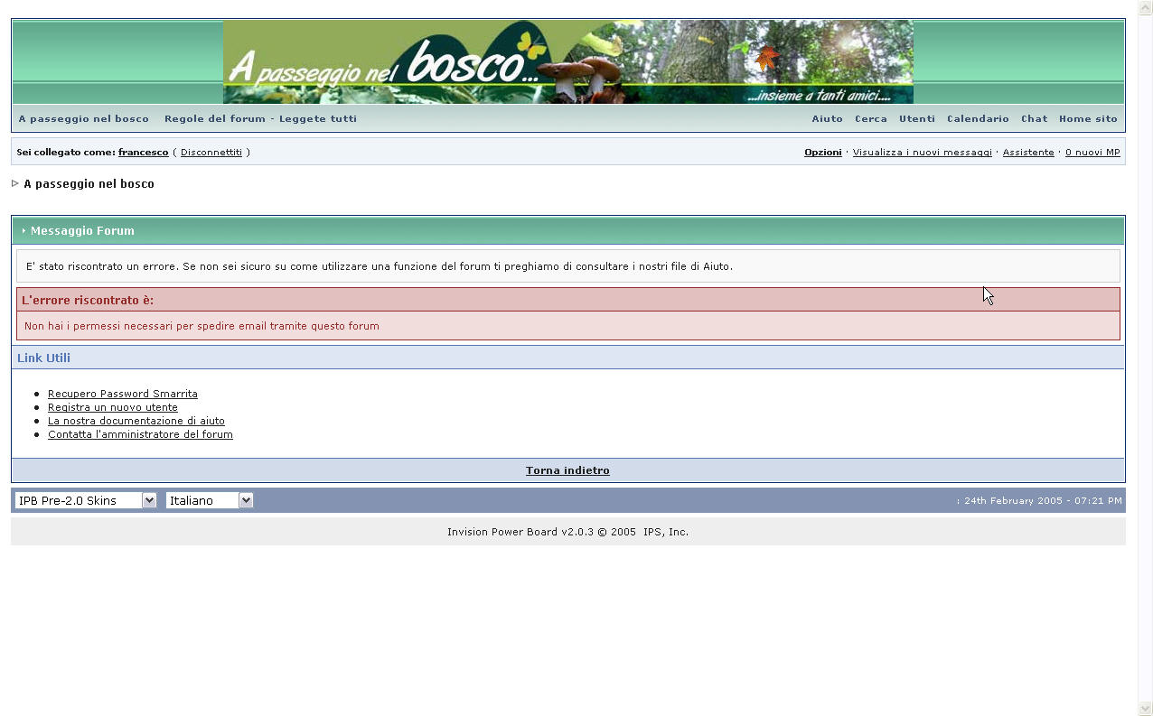Open the Chat page
This screenshot has height=716, width=1153.
1034,119
